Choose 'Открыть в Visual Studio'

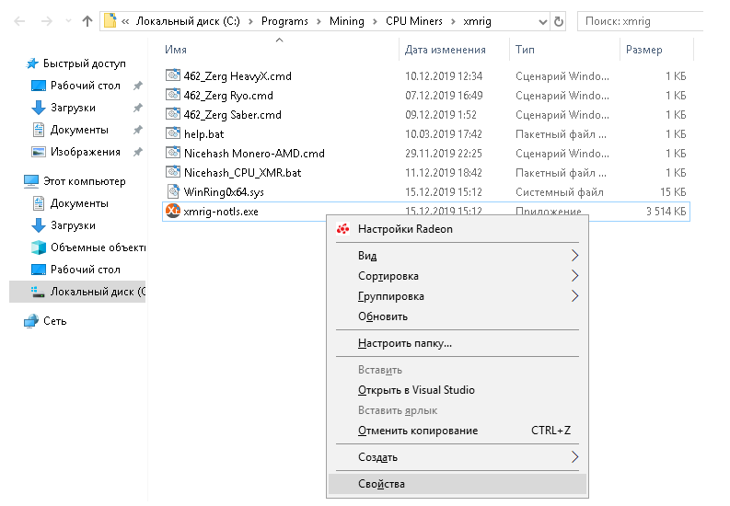click(x=458, y=390)
